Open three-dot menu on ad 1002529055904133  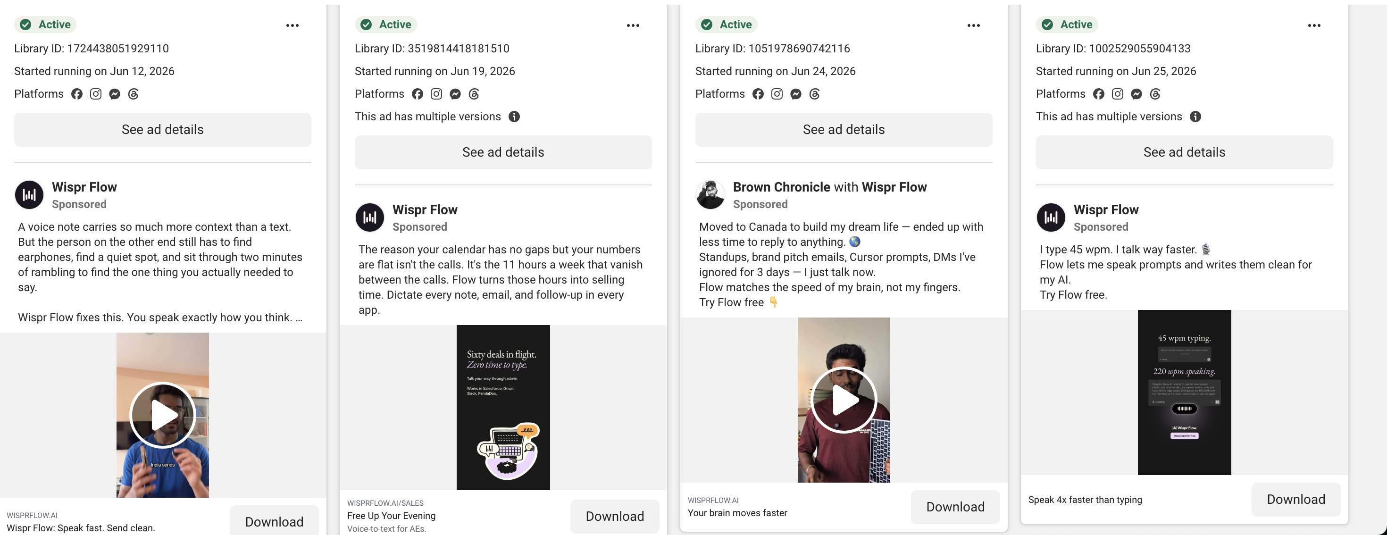tap(1314, 25)
